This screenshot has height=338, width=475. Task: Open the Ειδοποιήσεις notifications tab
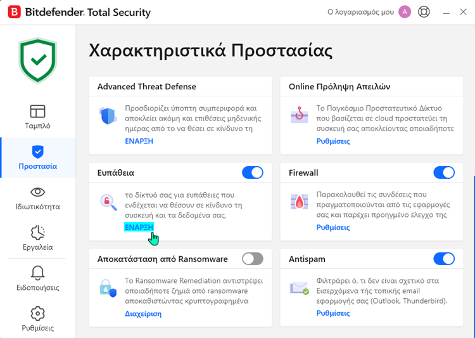tap(37, 279)
